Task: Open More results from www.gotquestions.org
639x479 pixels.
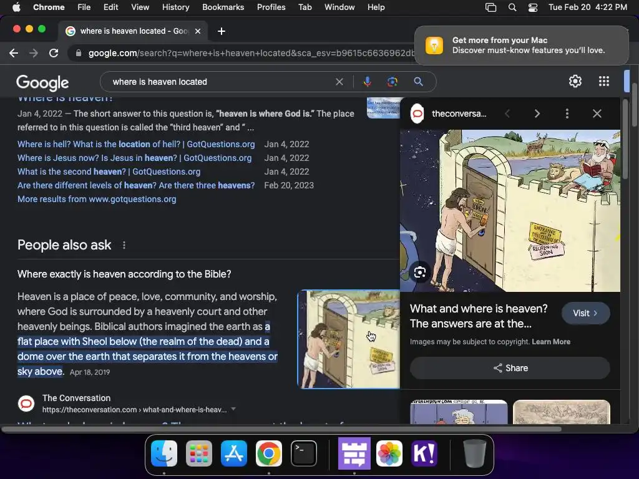Action: (97, 199)
